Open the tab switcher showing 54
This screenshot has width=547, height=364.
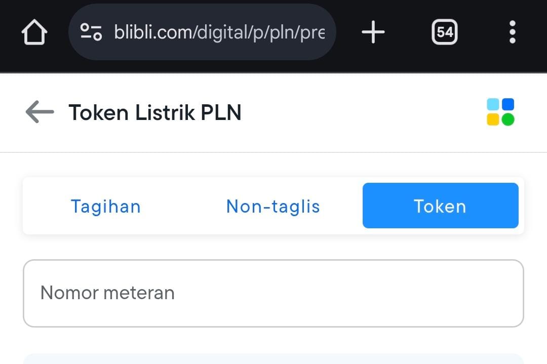(x=445, y=32)
